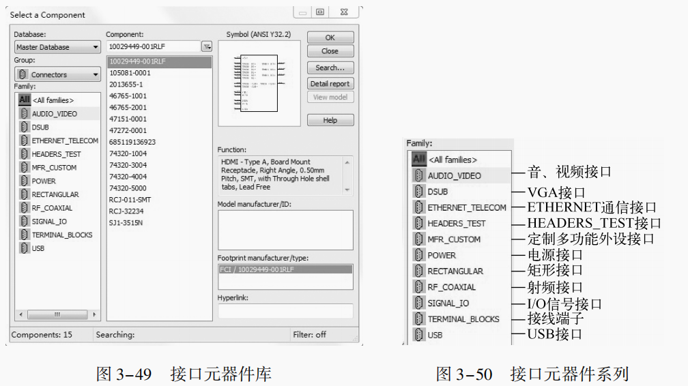The image size is (688, 386).
Task: Open the Connectors group dropdown arrow
Action: [96, 74]
